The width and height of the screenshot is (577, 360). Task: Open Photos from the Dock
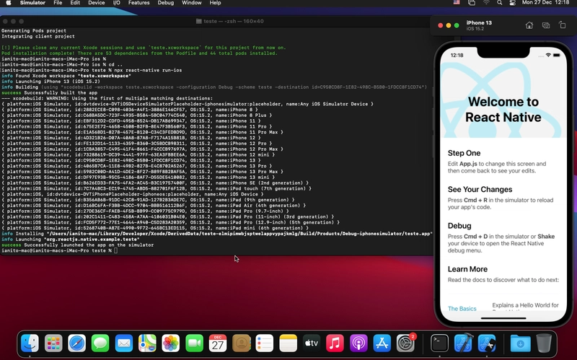click(x=171, y=343)
